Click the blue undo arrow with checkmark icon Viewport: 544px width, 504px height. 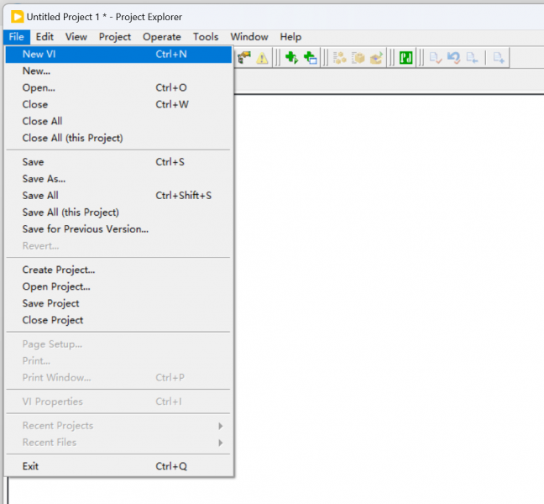coord(454,58)
